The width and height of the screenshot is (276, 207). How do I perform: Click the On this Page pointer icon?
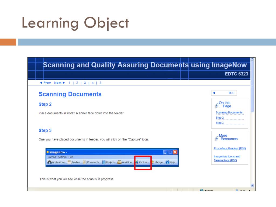click(x=217, y=105)
